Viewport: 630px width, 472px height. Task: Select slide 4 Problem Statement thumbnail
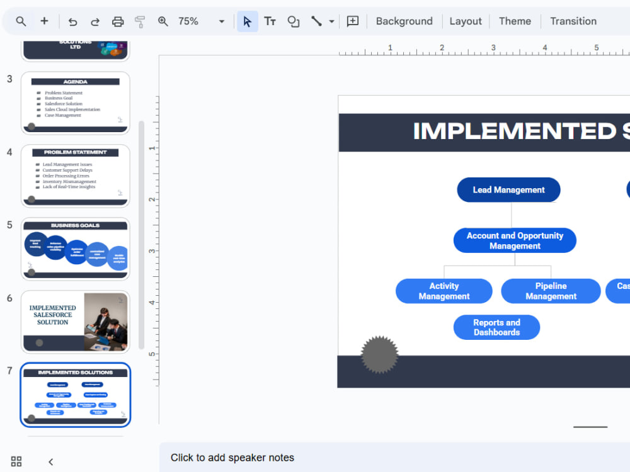point(76,176)
